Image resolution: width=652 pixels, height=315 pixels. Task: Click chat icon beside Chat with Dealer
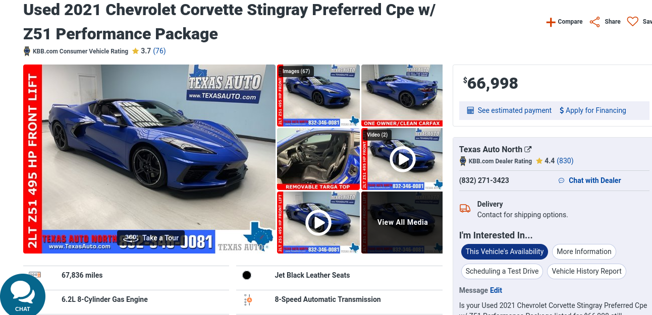561,180
